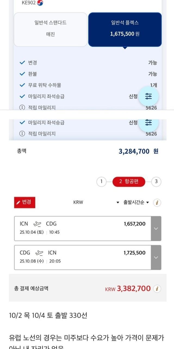The width and height of the screenshot is (174, 349).
Task: Click the info icon next to 출발시간순
Action: coord(157,203)
